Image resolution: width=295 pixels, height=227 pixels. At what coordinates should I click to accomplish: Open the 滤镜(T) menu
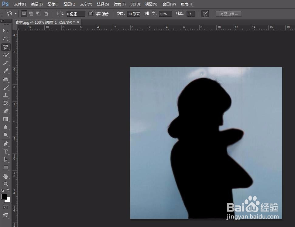[120, 4]
